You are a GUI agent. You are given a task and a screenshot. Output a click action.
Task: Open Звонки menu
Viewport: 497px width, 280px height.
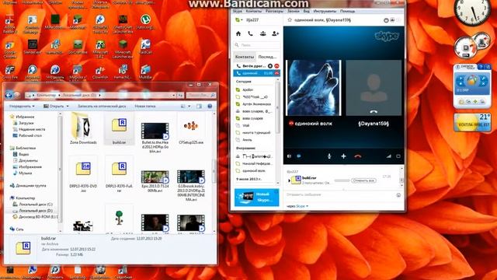click(294, 11)
